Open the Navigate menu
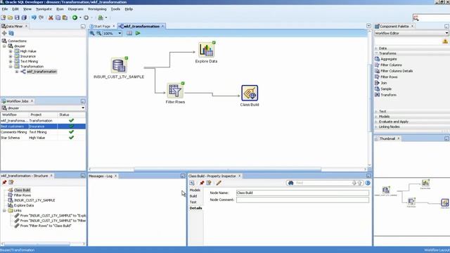 [x=44, y=9]
